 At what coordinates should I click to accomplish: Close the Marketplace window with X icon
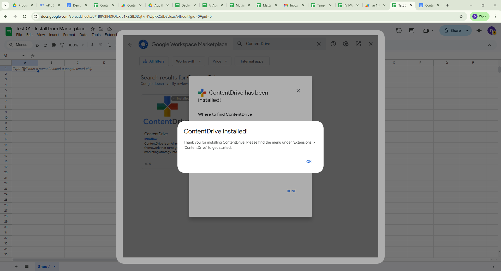tap(371, 44)
